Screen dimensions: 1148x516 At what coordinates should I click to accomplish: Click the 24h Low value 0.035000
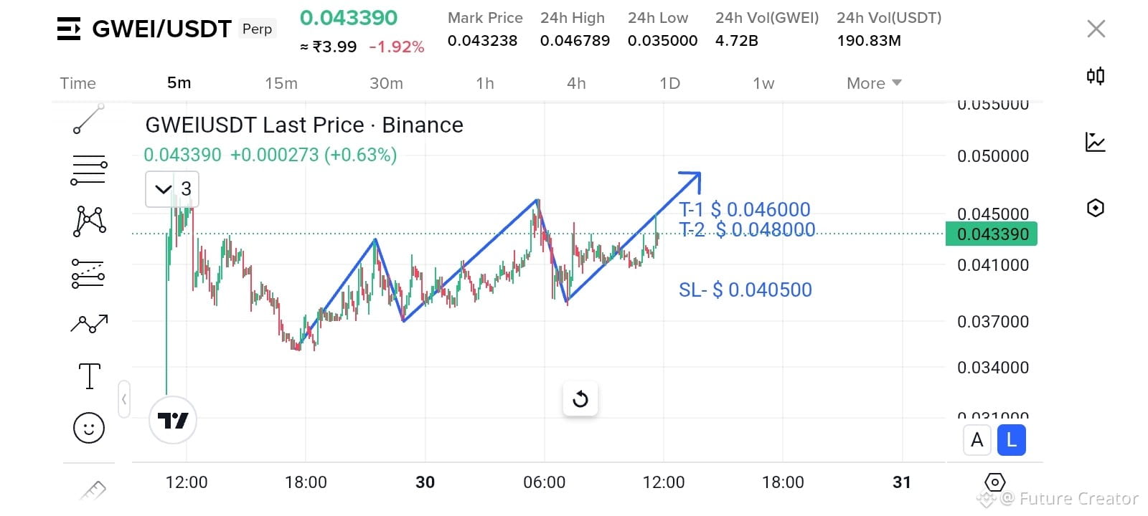point(662,41)
